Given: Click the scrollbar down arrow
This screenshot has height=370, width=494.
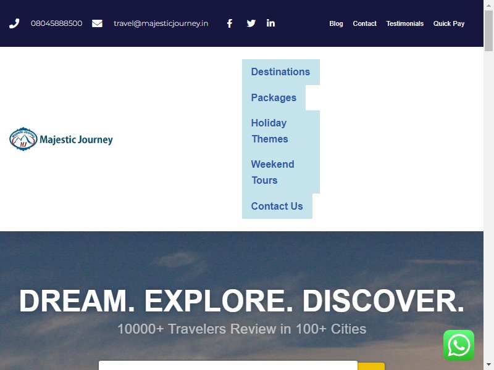Looking at the screenshot, I should point(488,366).
